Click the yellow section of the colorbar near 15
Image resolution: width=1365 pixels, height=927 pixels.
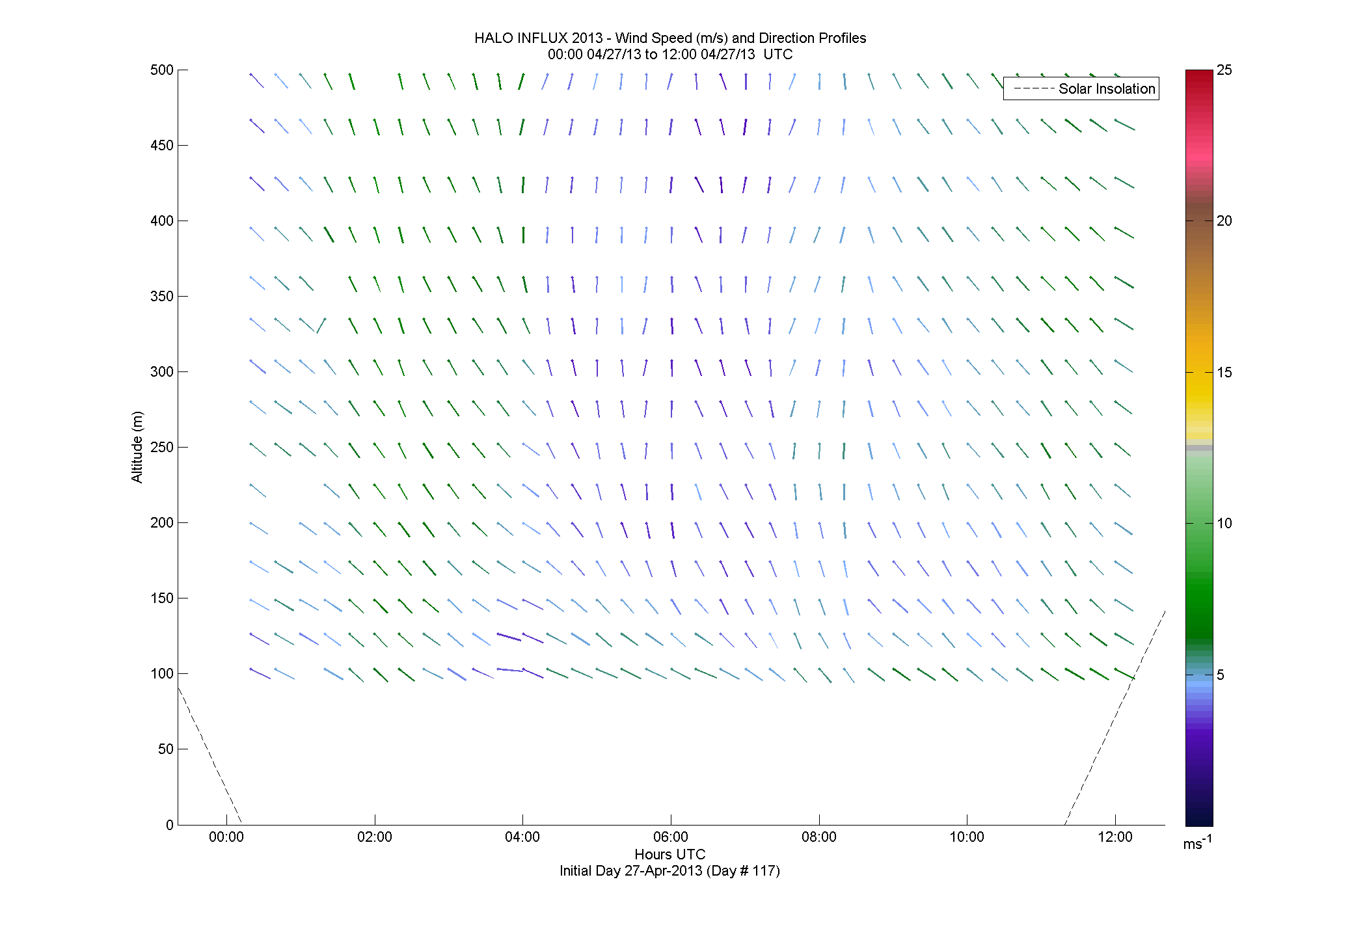click(1199, 384)
